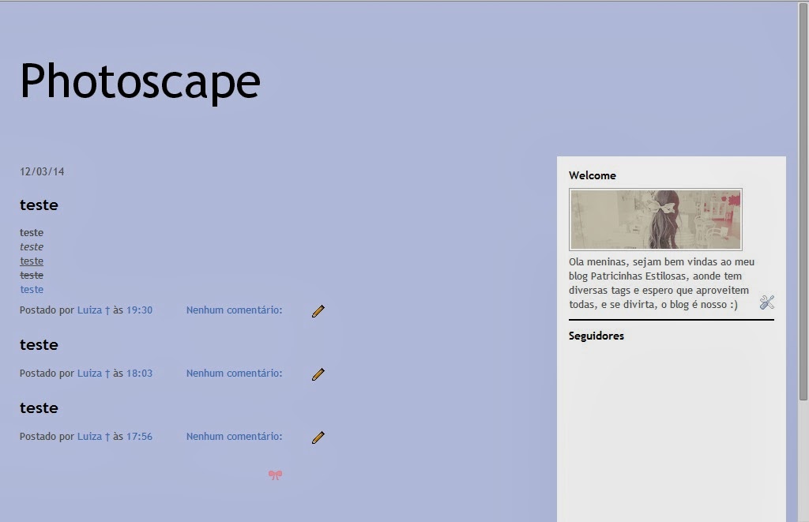Viewport: 809px width, 522px height.
Task: Click the 'Welcome' widget heading
Action: click(x=593, y=175)
